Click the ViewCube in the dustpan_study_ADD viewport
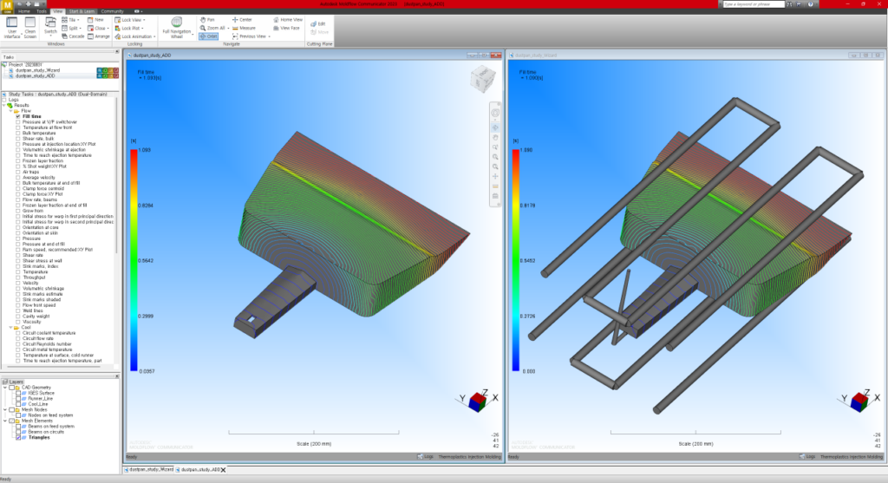 (482, 79)
